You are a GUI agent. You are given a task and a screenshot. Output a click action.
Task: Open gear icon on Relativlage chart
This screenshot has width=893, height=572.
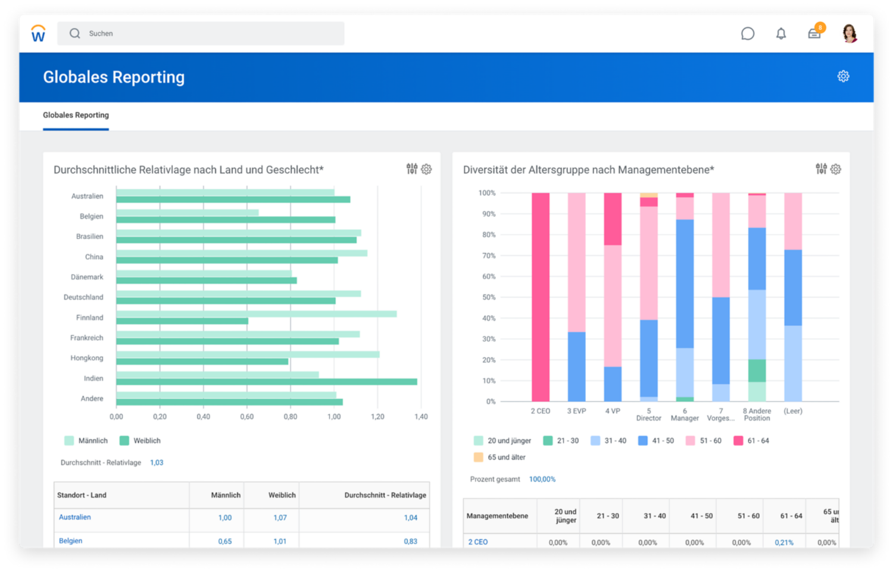(426, 169)
